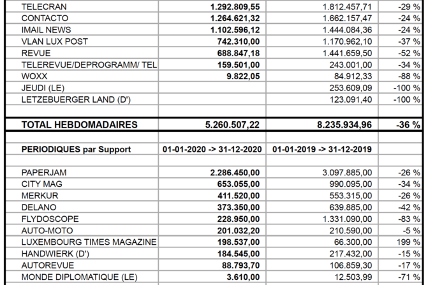Click LETZEBUERGER LAND value 123.091,40

click(351, 100)
